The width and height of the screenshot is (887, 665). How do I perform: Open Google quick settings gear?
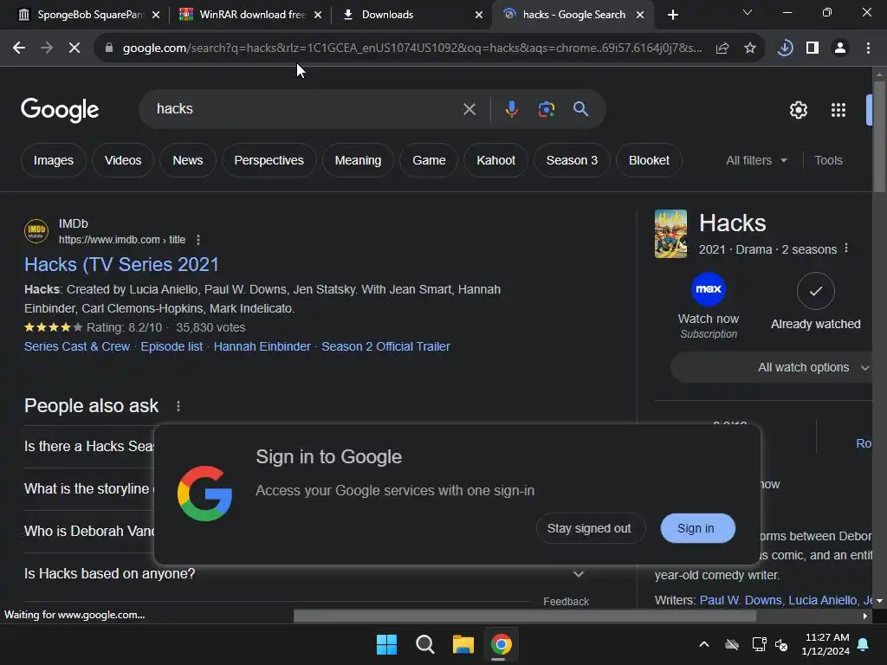pyautogui.click(x=798, y=110)
